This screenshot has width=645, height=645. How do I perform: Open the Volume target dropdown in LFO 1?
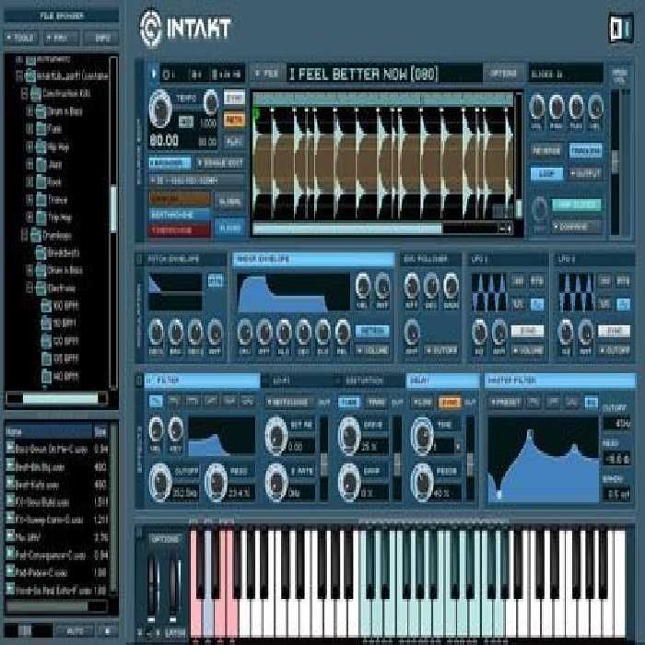528,350
